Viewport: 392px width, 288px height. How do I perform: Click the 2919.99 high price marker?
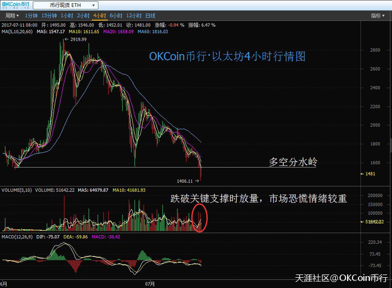click(77, 39)
